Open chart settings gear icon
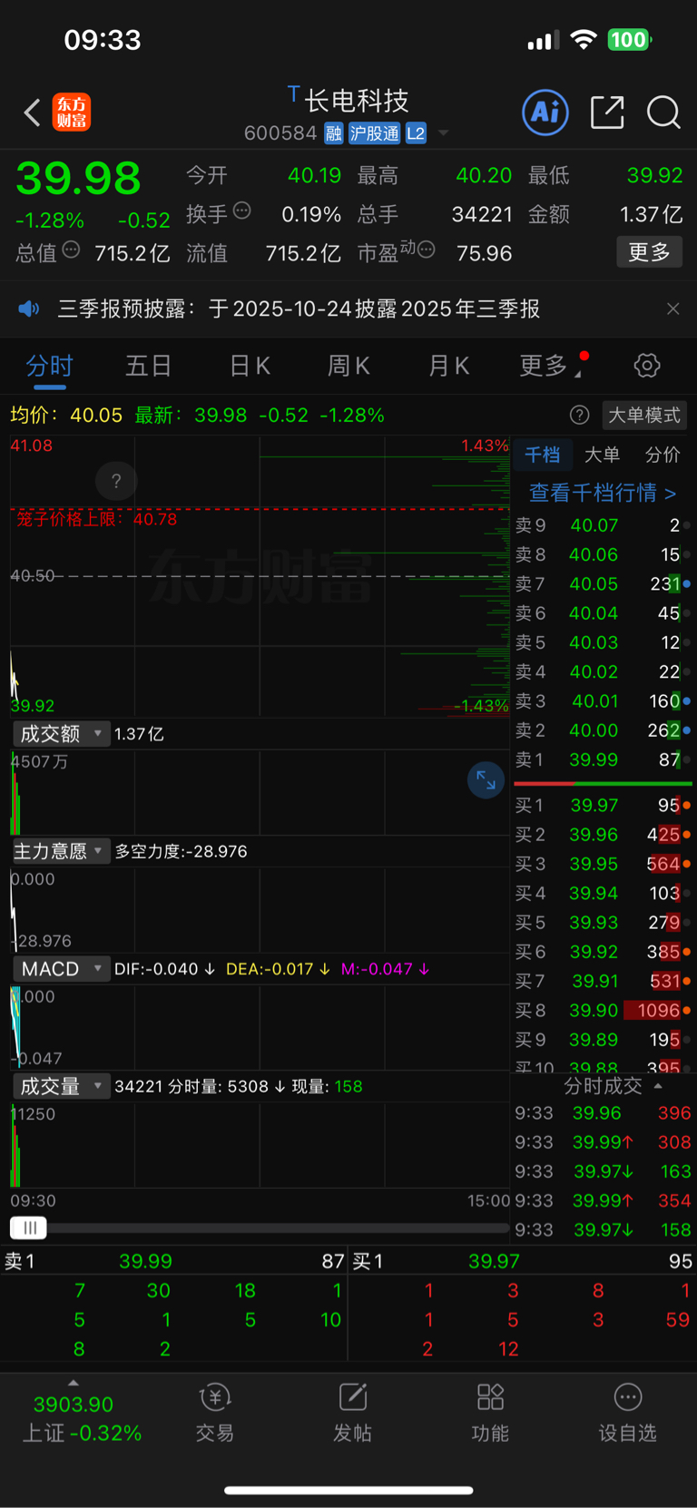This screenshot has width=697, height=1508. coord(647,366)
